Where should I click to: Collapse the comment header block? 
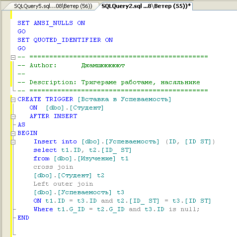point(13,57)
